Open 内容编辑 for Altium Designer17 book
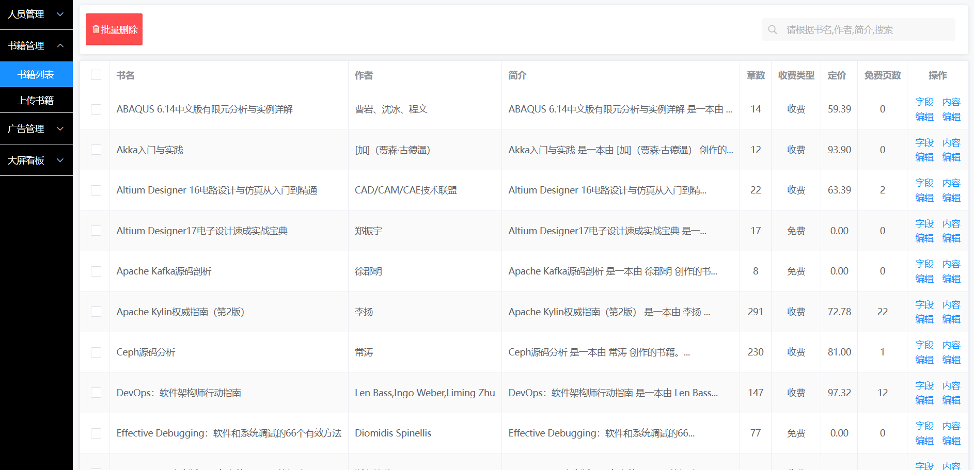 tap(951, 231)
